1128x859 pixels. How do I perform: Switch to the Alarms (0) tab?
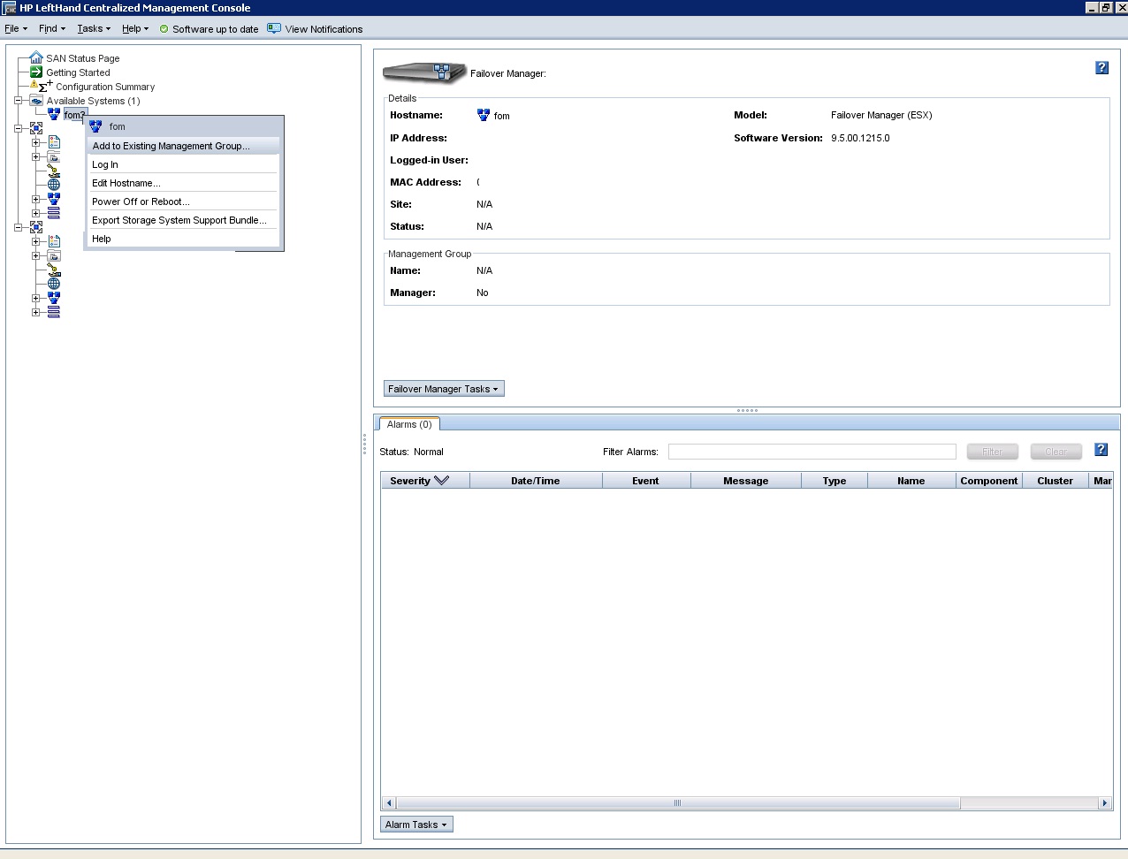coord(409,424)
